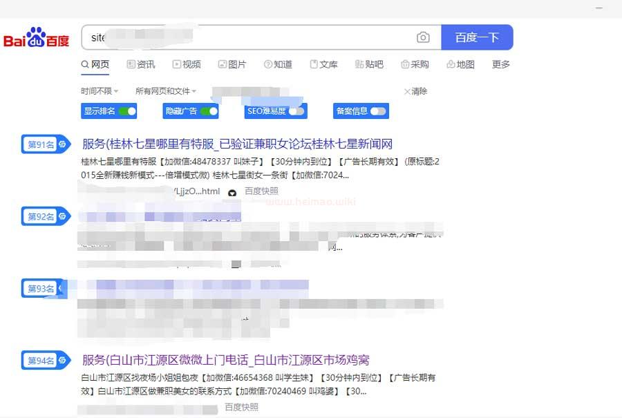622x418 pixels.
Task: Click the Baidu logo
Action: pos(37,38)
